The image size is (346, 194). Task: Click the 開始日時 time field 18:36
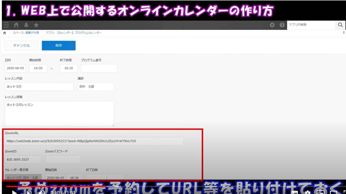pos(74,178)
